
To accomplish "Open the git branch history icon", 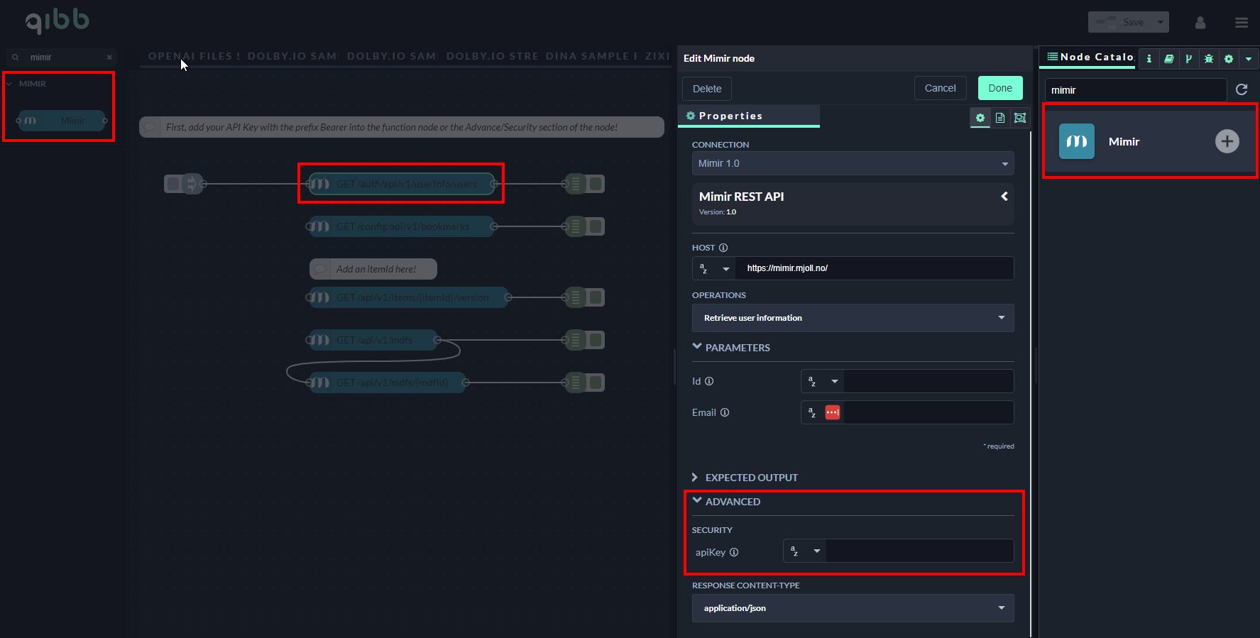I will (1189, 59).
